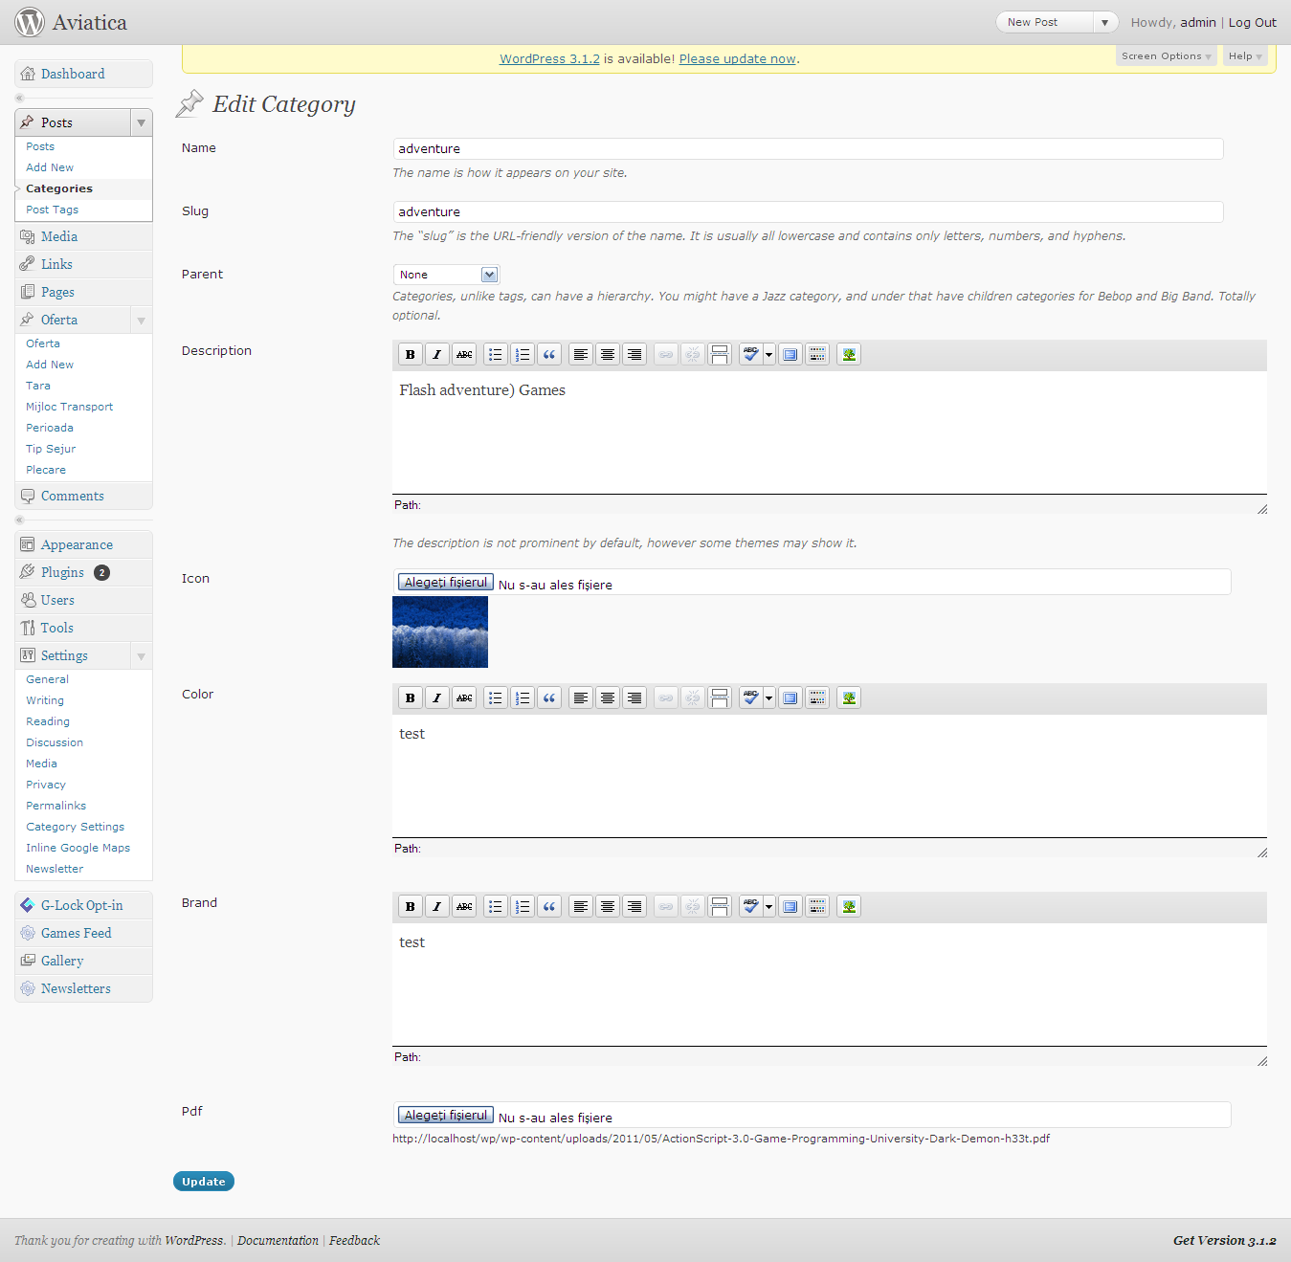This screenshot has height=1262, width=1291.
Task: Follow the "Please update now" link
Action: coord(737,59)
